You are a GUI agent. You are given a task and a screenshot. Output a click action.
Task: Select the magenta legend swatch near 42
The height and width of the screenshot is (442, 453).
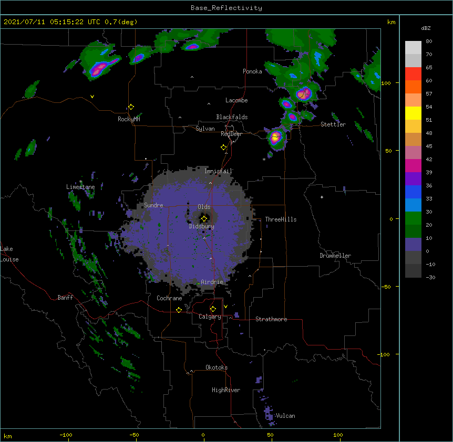click(x=413, y=165)
